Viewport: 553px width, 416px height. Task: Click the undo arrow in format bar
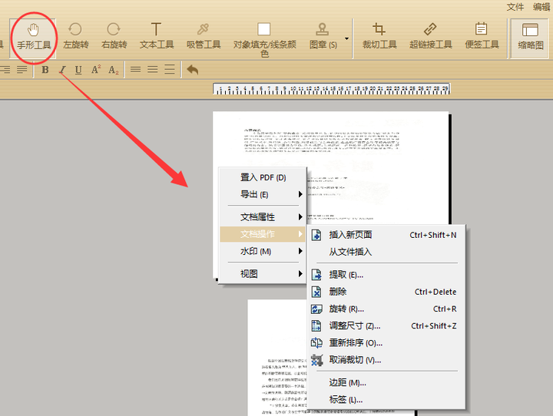point(193,70)
